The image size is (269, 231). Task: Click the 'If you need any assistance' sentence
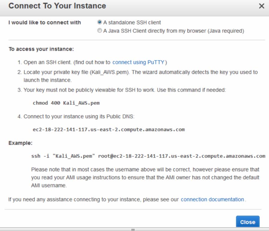point(93,199)
